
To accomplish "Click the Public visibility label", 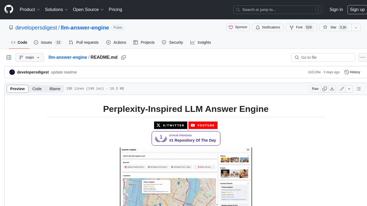I will [x=118, y=28].
